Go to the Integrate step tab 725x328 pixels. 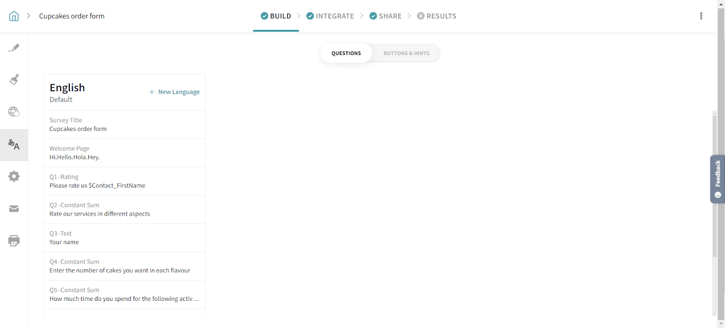click(x=330, y=16)
